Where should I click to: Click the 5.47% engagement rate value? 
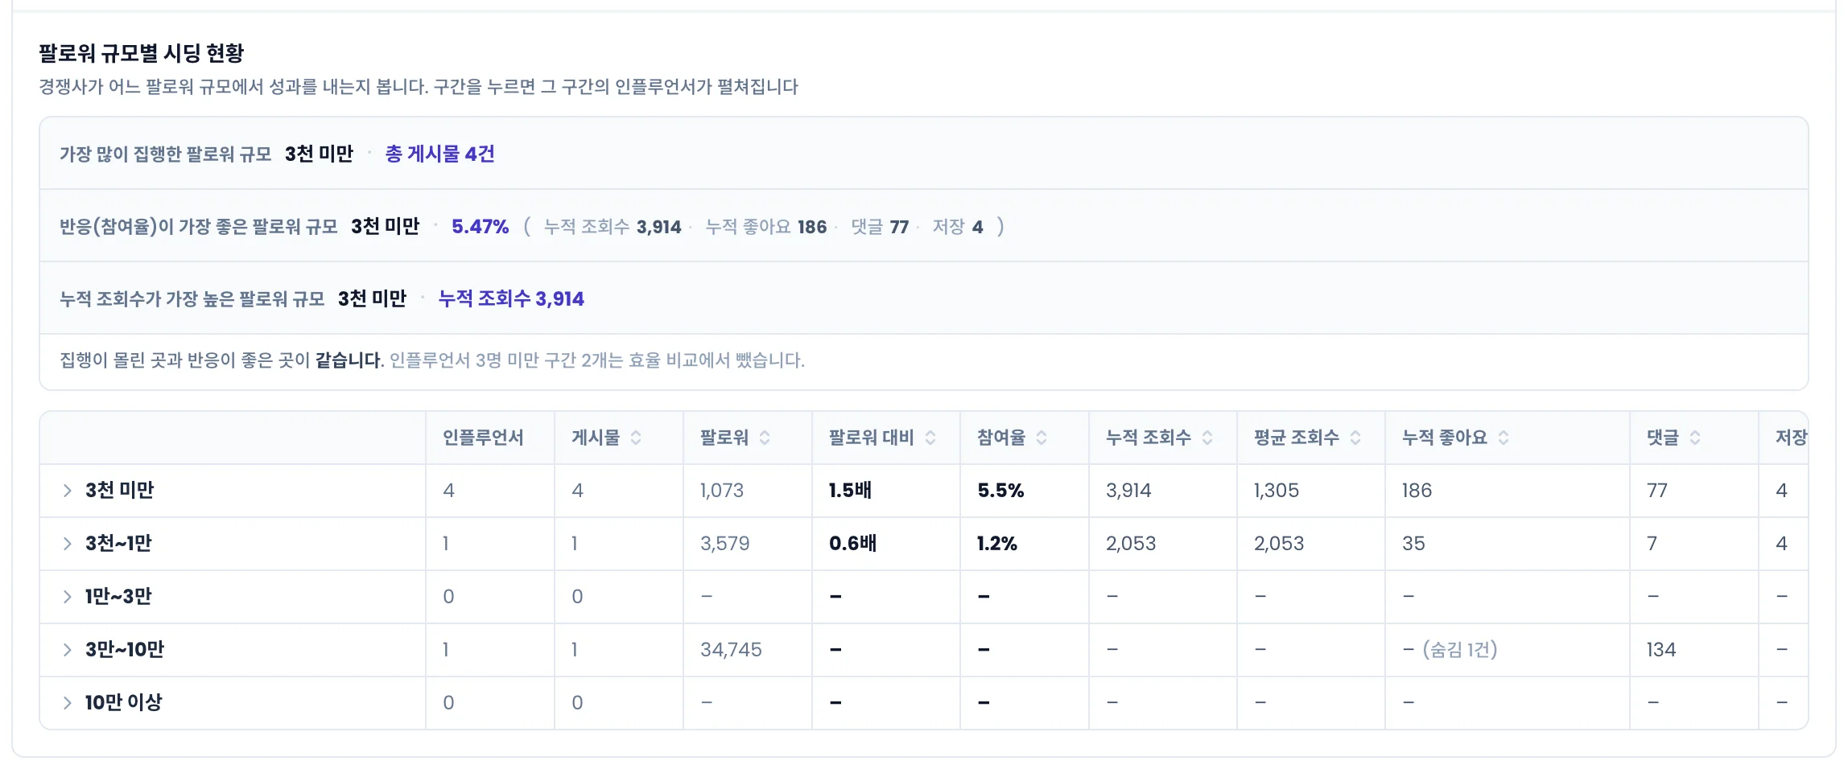point(481,227)
